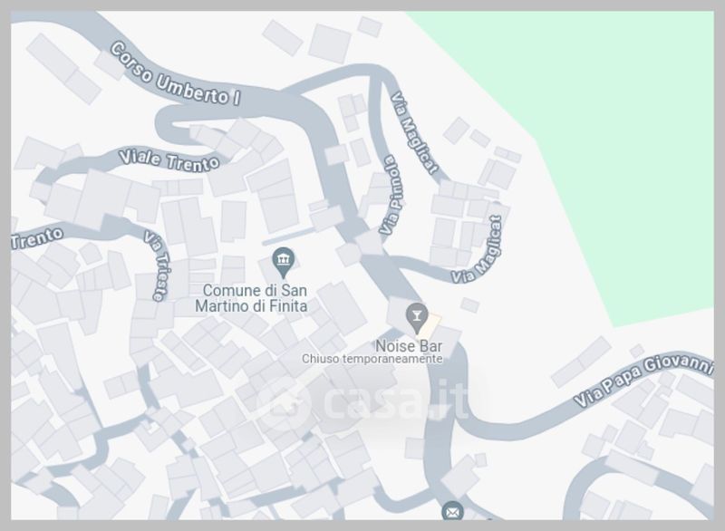725x531 pixels.
Task: Open the Noise Bar place label
Action: [409, 346]
